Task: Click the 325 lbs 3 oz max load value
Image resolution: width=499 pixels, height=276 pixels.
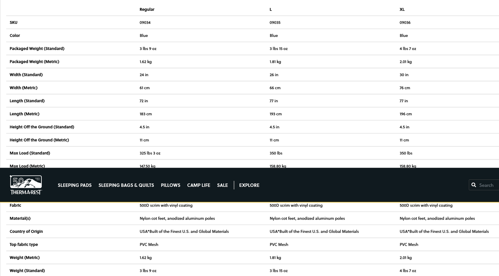Action: pyautogui.click(x=150, y=153)
